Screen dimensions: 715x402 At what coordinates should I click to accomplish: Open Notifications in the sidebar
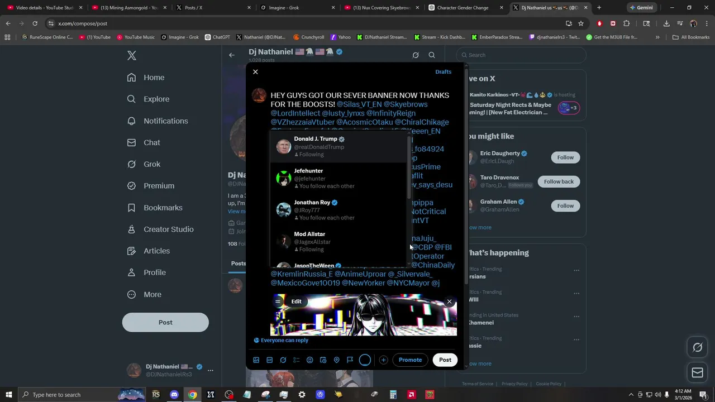[x=157, y=121]
